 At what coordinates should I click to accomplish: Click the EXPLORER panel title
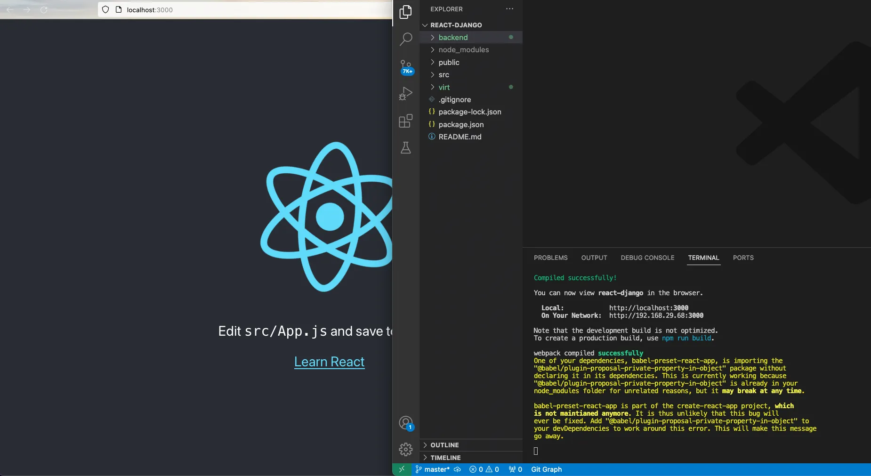click(x=446, y=9)
